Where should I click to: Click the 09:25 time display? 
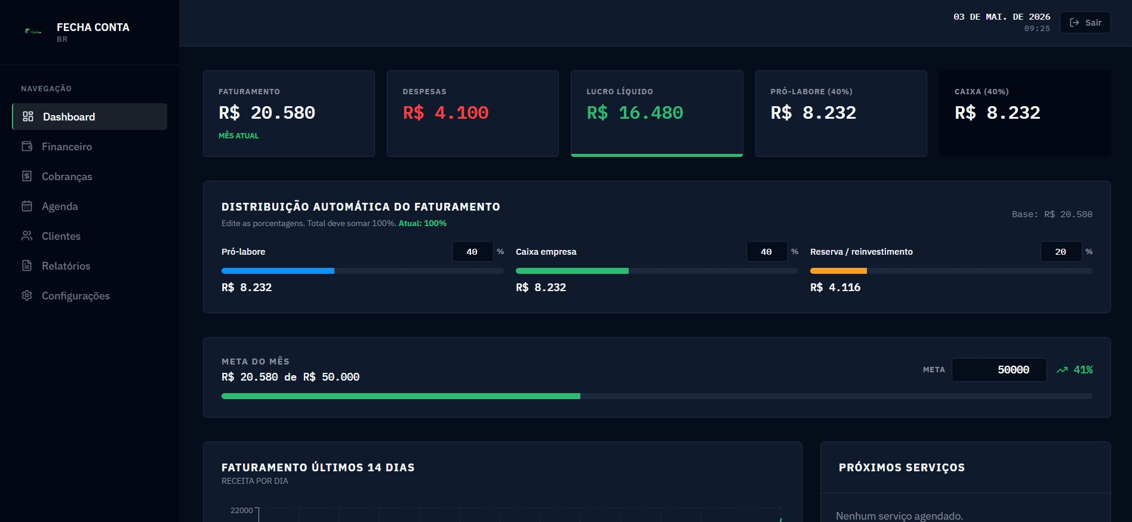tap(1037, 29)
